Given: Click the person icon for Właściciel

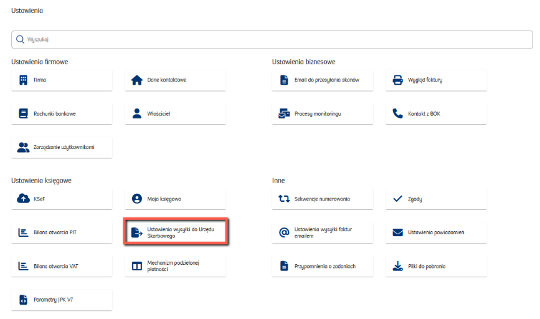Looking at the screenshot, I should 137,113.
